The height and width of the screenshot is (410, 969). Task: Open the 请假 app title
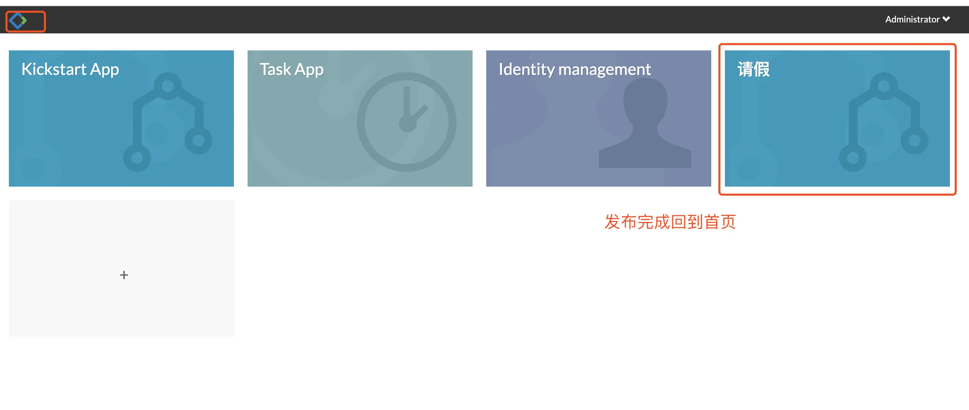coord(754,69)
